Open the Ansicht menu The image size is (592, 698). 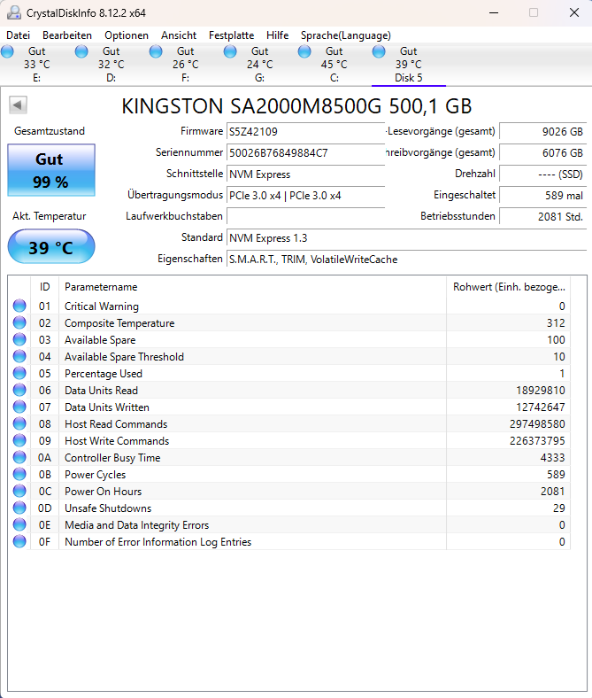[179, 35]
